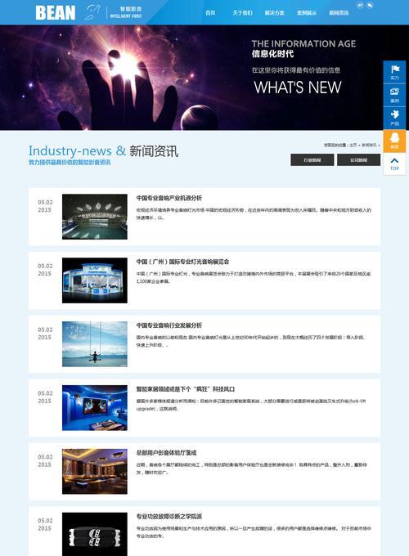The height and width of the screenshot is (556, 409).
Task: Go to the 首页 nav item
Action: [210, 13]
